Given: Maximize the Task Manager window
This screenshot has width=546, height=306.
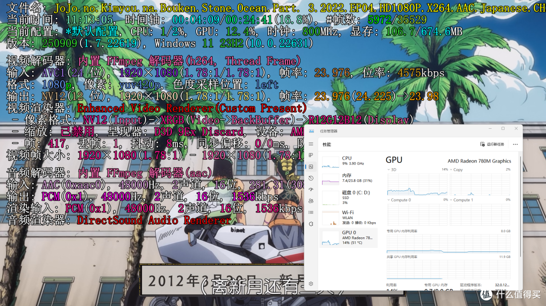Looking at the screenshot, I should pos(503,129).
